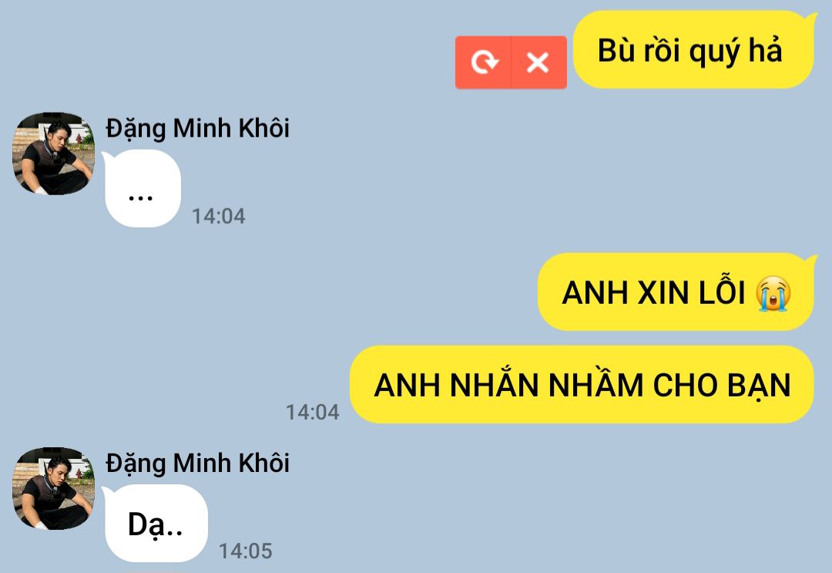Tap sender name Đặng Minh Khôi above 'Dạ..'

pos(197,463)
